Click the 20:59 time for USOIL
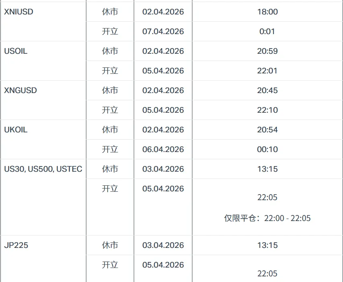The height and width of the screenshot is (282, 343). coord(267,51)
